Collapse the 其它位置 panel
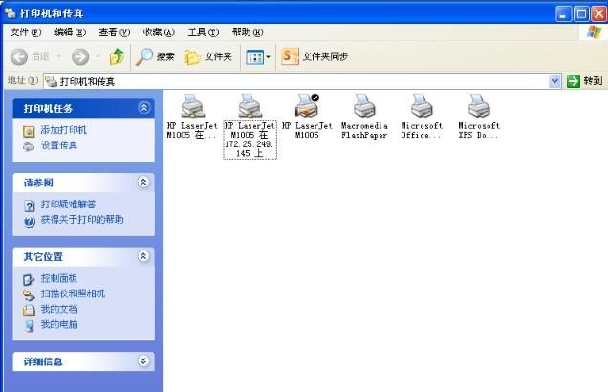Viewport: 608px width, 392px height. pyautogui.click(x=143, y=256)
